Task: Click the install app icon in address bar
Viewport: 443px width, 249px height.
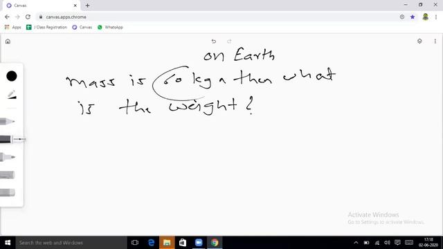Action: 402,17
